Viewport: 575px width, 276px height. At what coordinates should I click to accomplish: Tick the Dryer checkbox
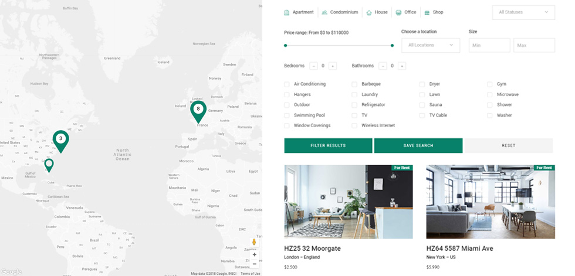coord(422,84)
